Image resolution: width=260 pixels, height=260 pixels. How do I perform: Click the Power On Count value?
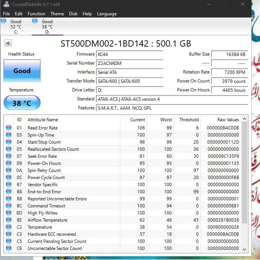[230, 81]
